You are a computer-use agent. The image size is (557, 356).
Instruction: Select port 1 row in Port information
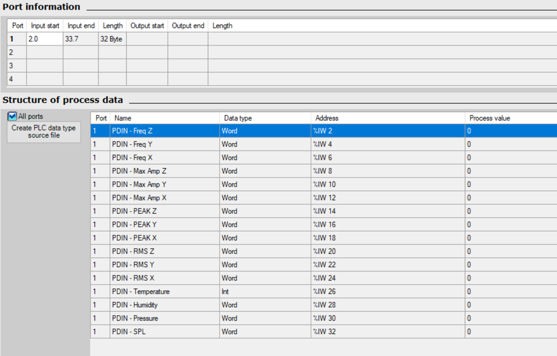click(x=283, y=39)
